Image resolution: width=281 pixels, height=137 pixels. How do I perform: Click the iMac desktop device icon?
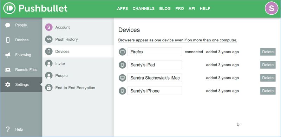point(122,78)
